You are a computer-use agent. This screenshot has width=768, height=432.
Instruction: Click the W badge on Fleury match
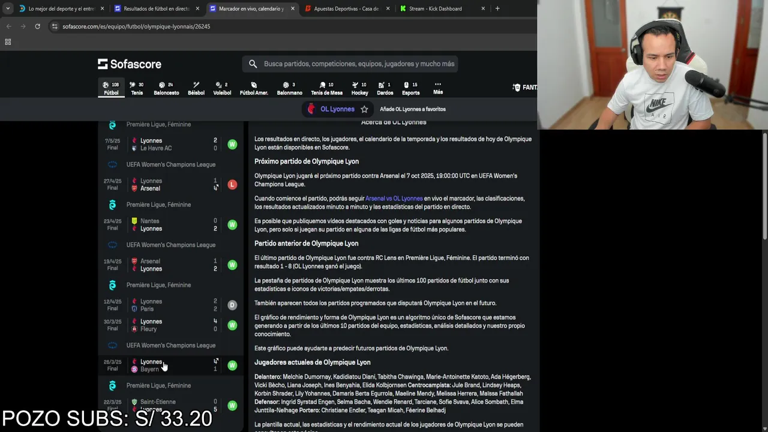click(x=232, y=325)
